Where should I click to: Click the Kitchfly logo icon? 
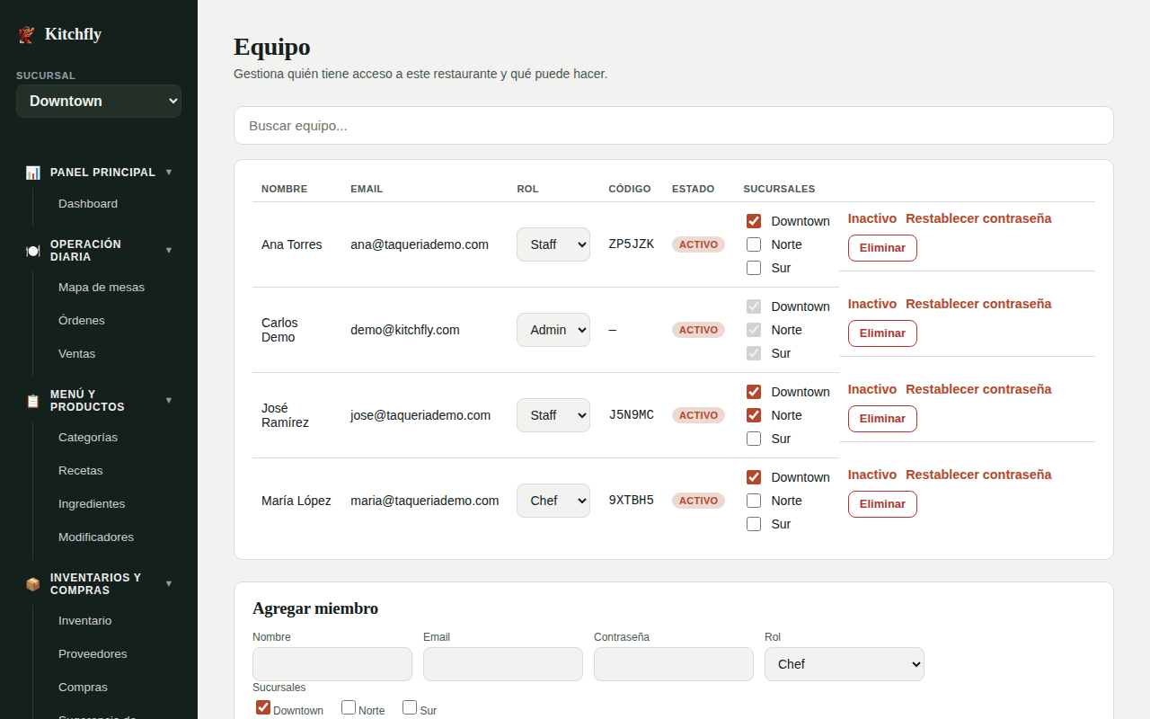pos(27,35)
